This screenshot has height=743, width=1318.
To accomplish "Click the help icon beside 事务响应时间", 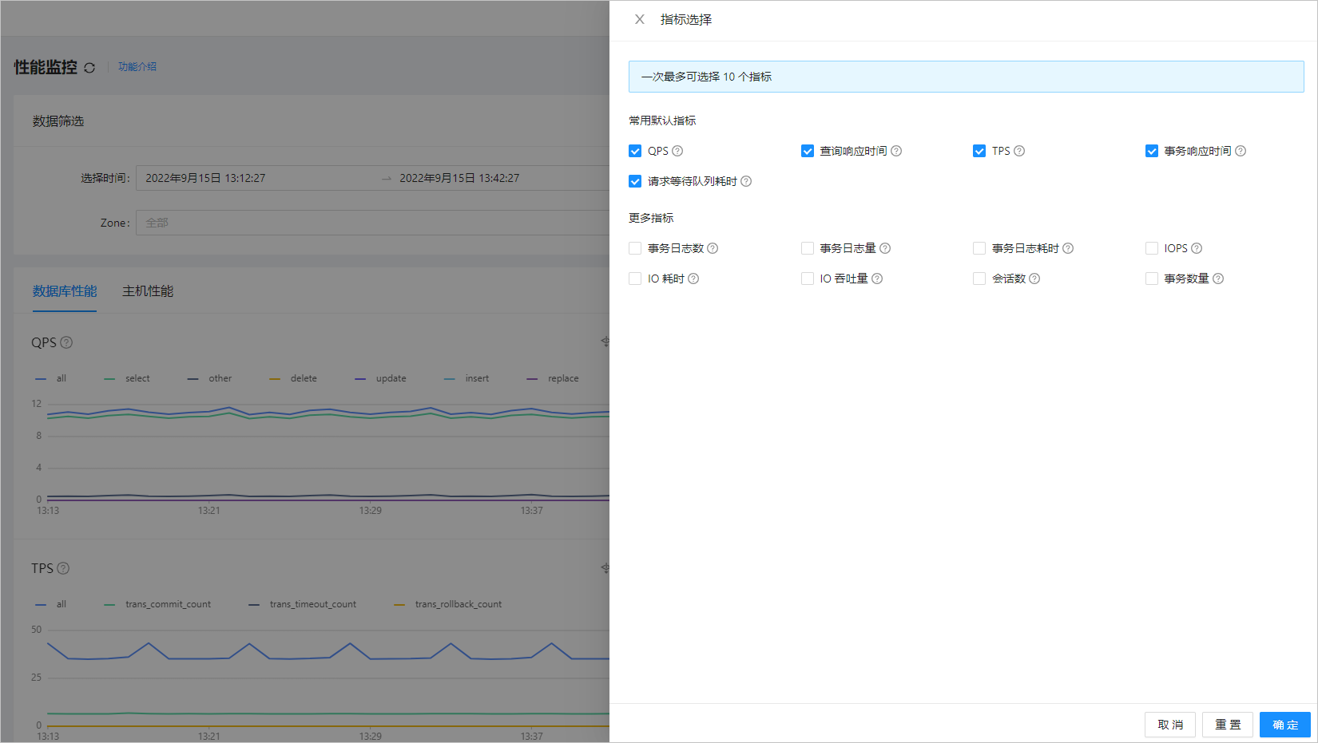I will tap(1241, 150).
